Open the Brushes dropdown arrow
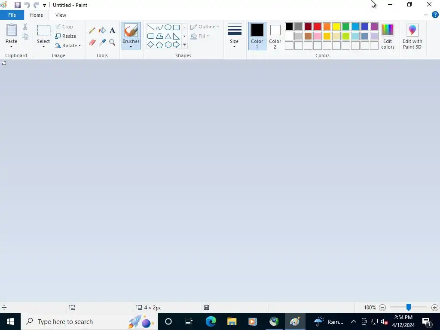The image size is (440, 330). [x=131, y=46]
